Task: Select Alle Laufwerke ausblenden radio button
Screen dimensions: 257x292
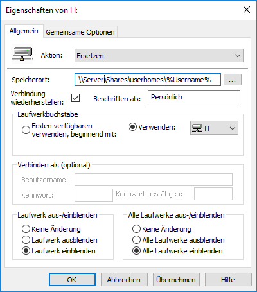Action: tap(136, 240)
